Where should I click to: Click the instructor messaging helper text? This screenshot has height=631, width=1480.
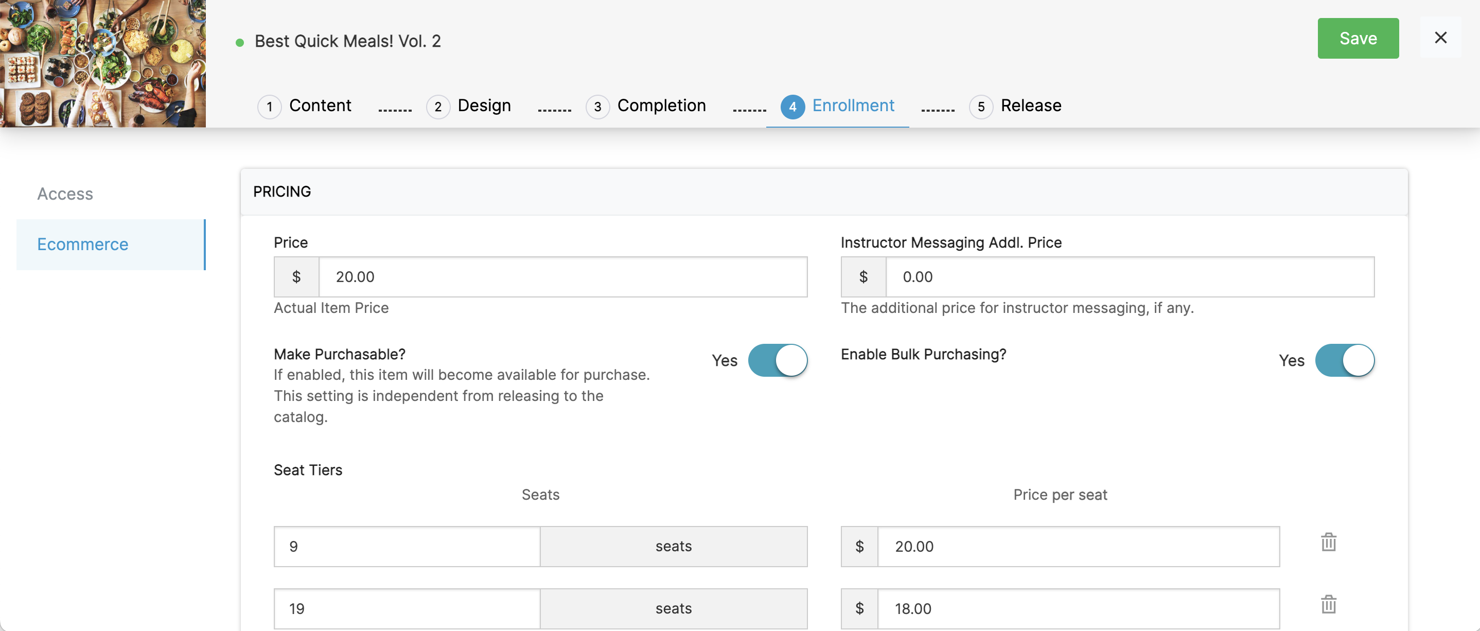1017,308
